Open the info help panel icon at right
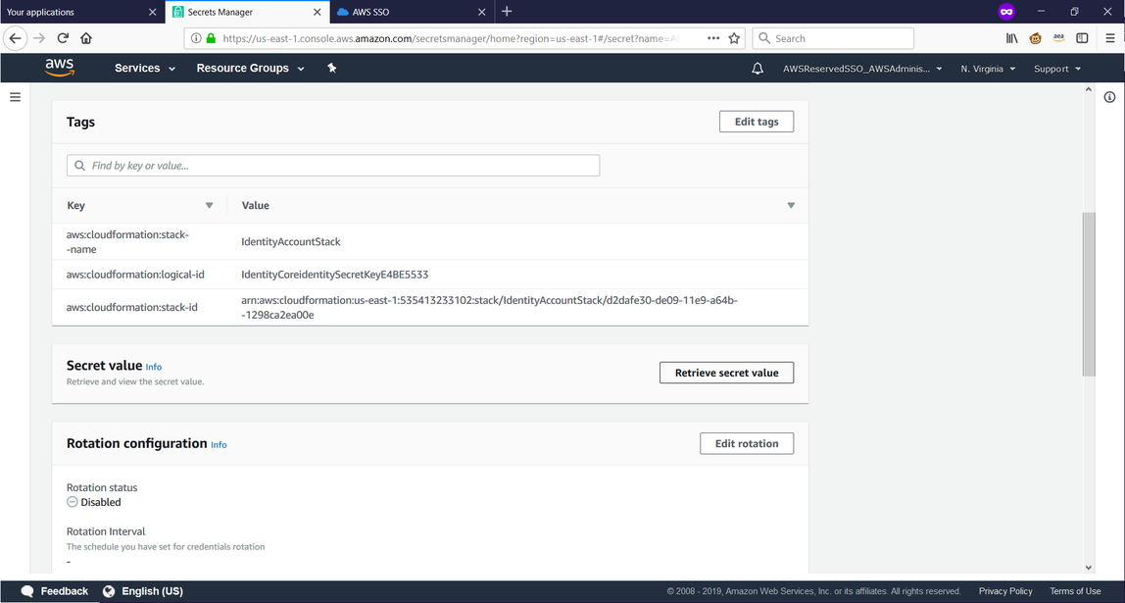Viewport: 1125px width, 603px height. click(x=1109, y=97)
